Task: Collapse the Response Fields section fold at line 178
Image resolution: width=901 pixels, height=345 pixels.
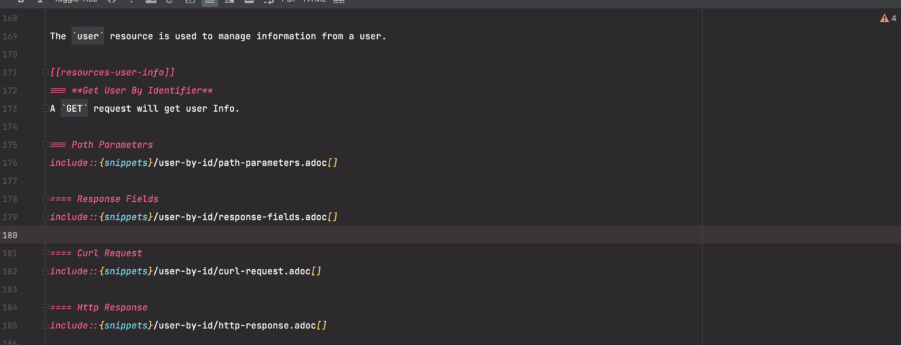Action: pyautogui.click(x=46, y=199)
